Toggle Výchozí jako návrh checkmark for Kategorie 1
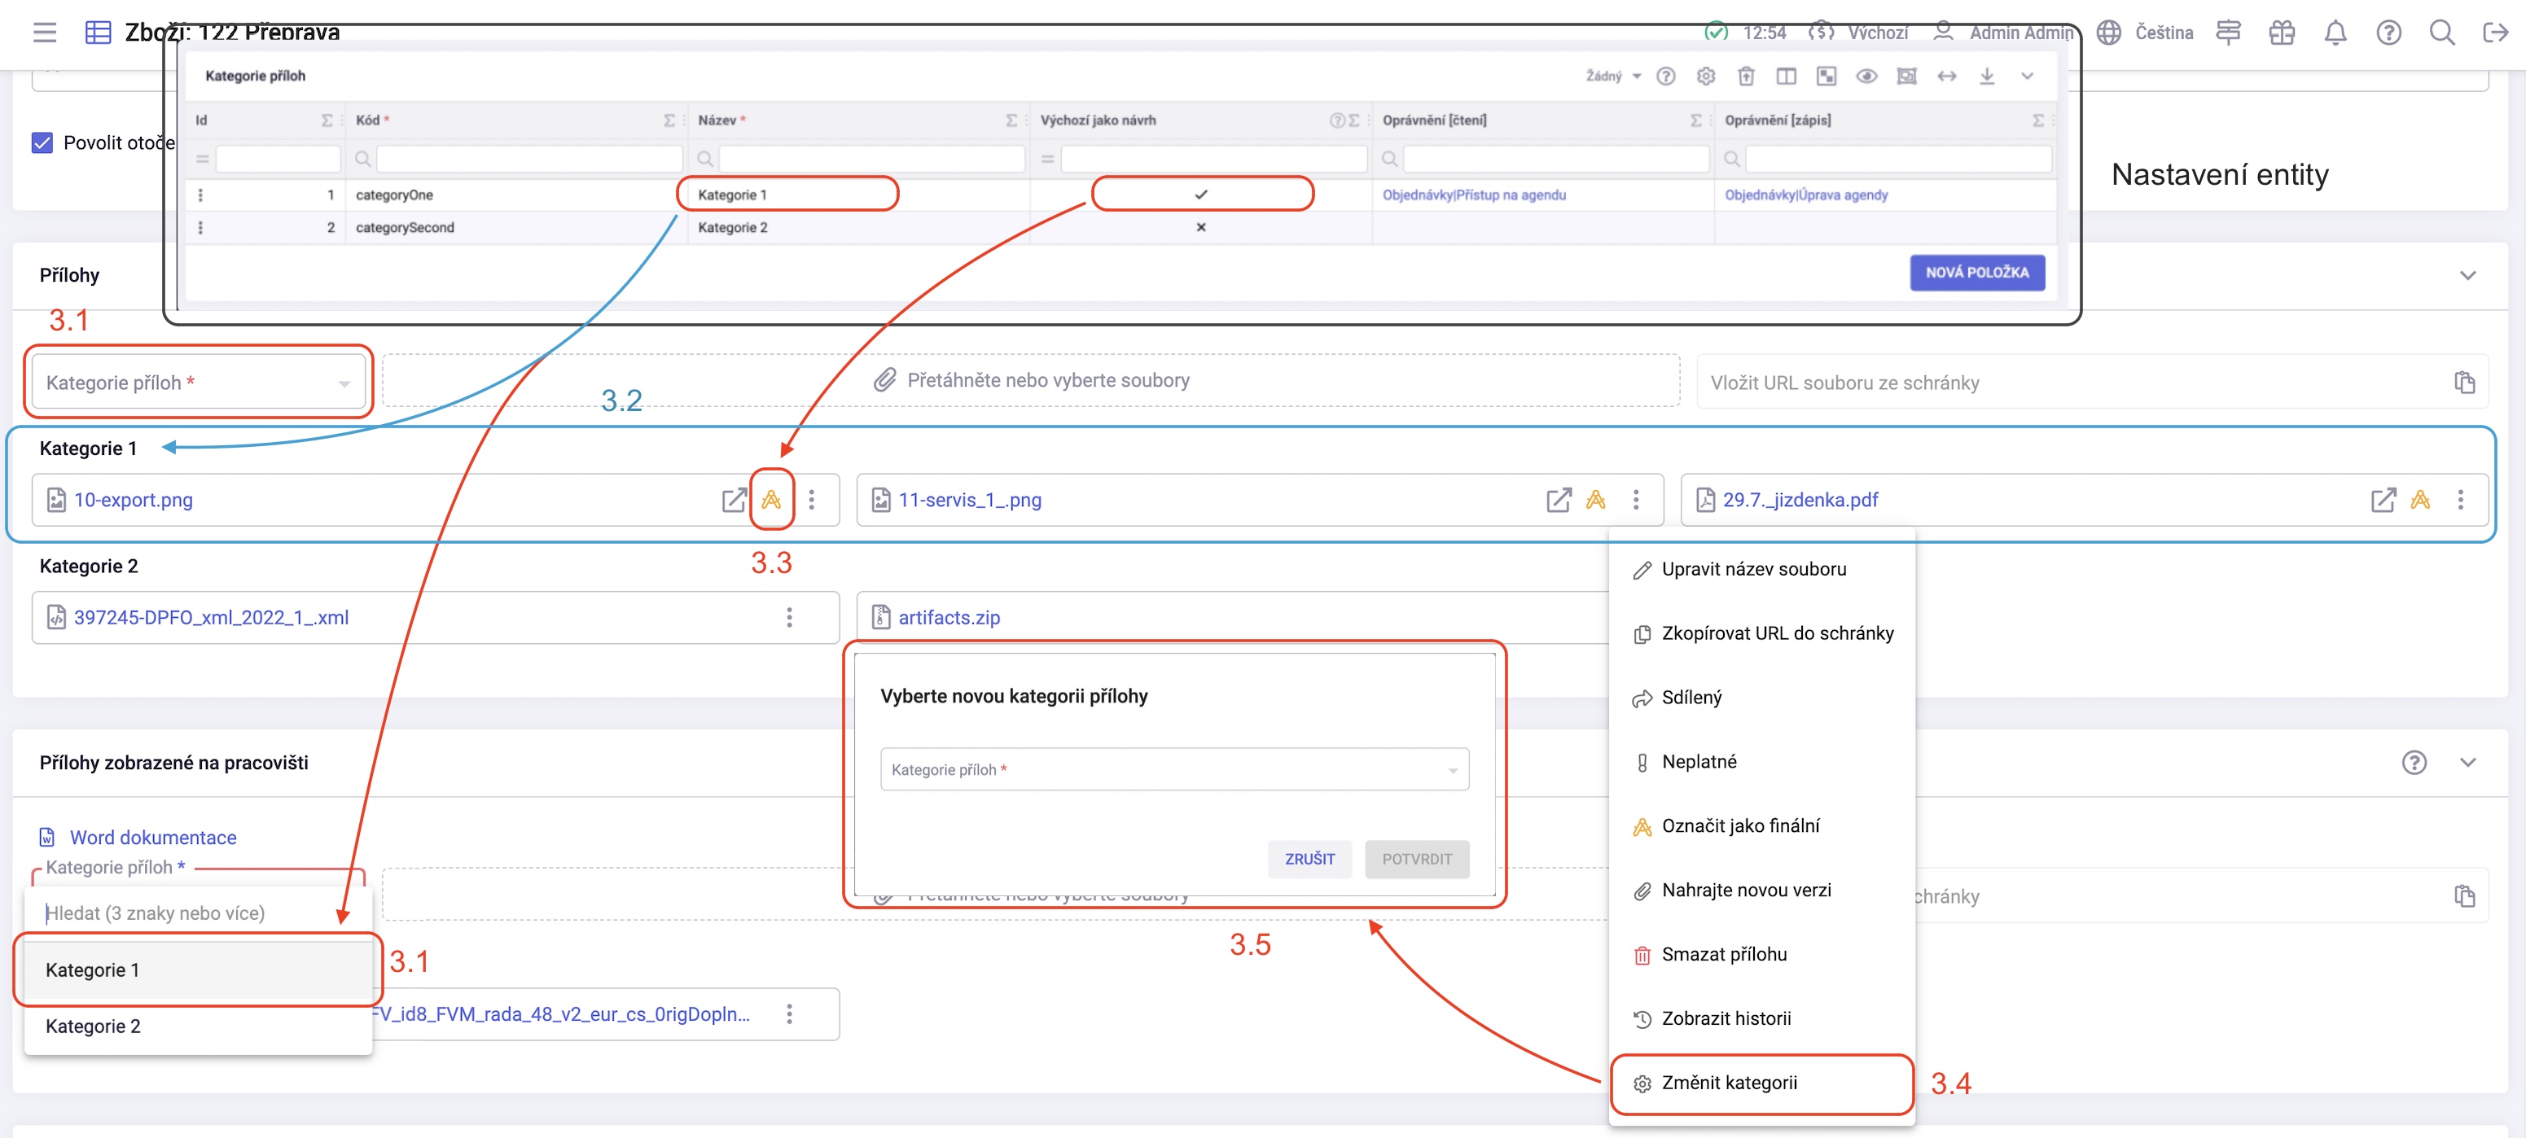Screen dimensions: 2526x1138 [1200, 195]
